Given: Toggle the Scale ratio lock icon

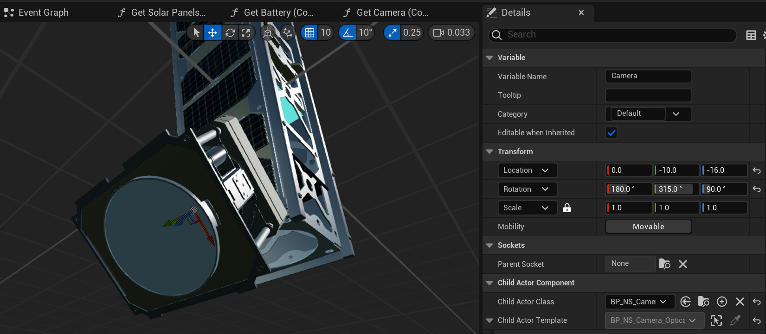Looking at the screenshot, I should coord(567,208).
